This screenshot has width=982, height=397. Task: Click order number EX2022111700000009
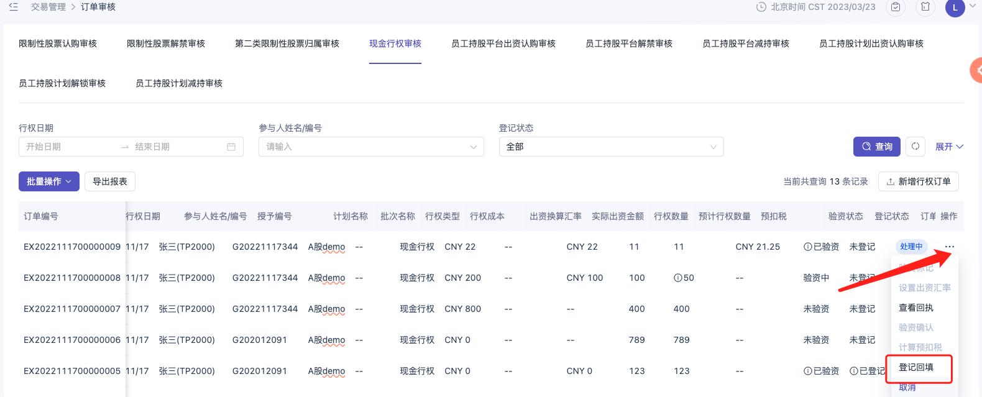point(72,247)
